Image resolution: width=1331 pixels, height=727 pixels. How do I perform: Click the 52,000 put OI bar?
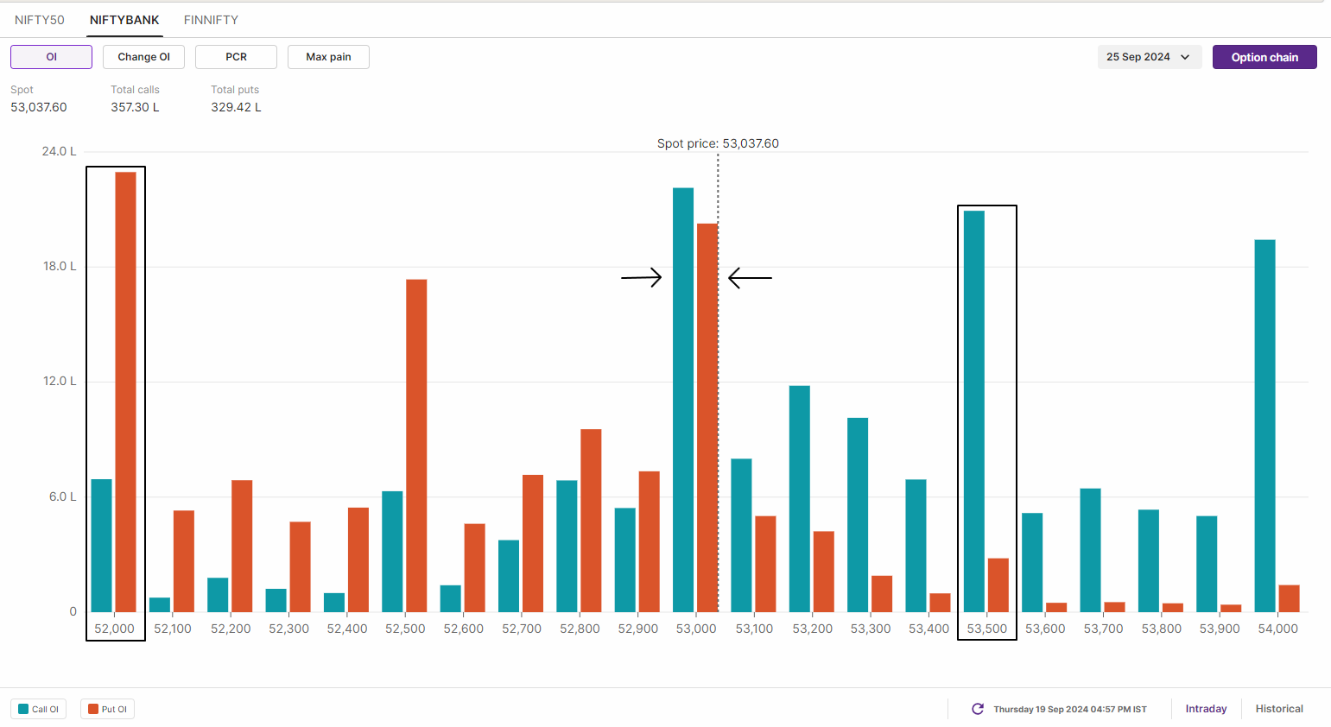pos(126,392)
